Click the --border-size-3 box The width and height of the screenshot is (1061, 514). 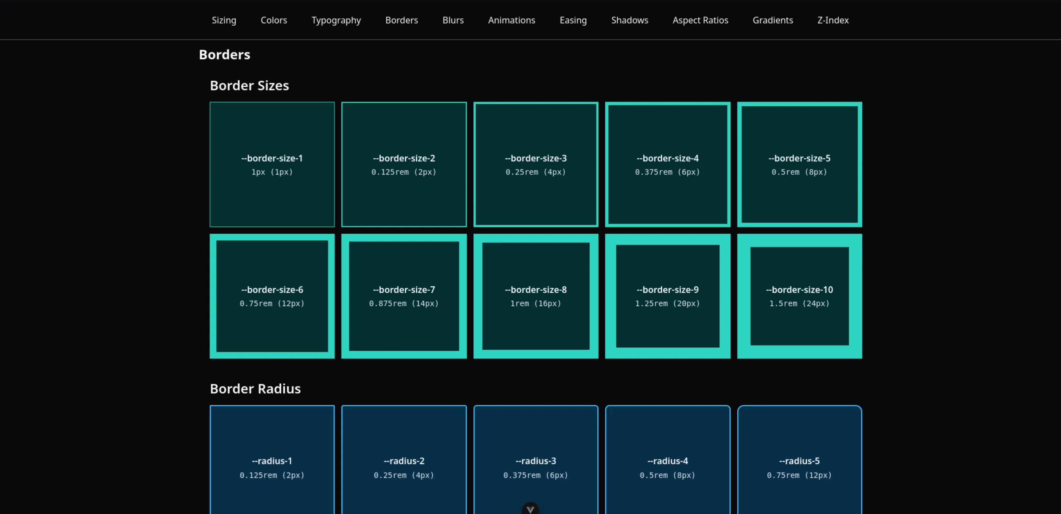click(536, 165)
